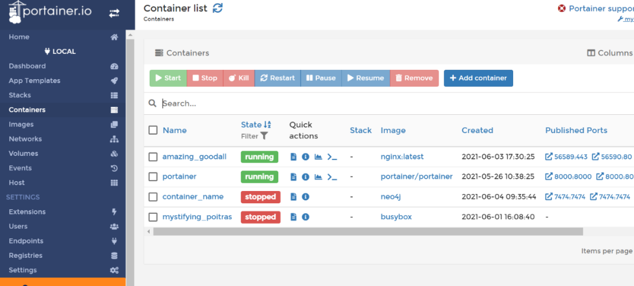Open inspect icon for mystifying_poitras

(x=306, y=217)
